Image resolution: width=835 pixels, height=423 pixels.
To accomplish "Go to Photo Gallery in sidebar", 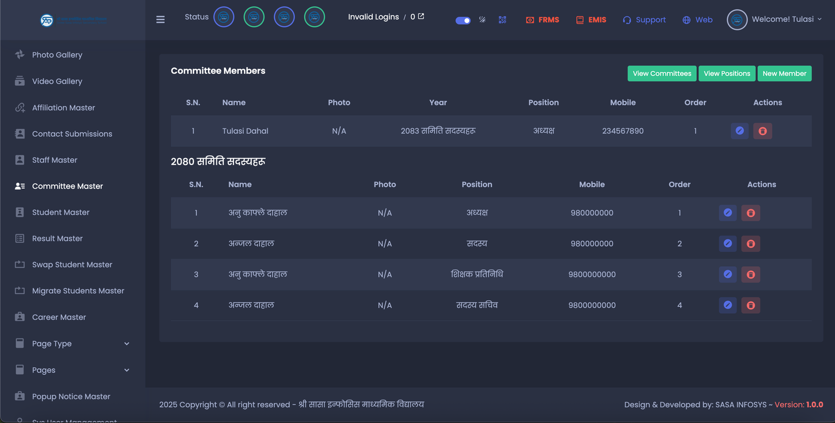I will click(x=57, y=55).
